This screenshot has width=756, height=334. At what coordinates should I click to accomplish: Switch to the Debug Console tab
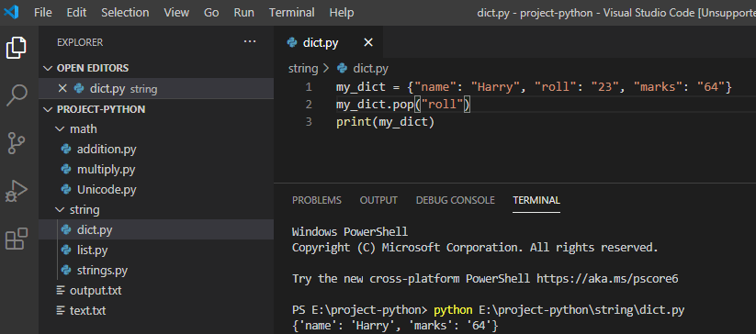point(455,200)
